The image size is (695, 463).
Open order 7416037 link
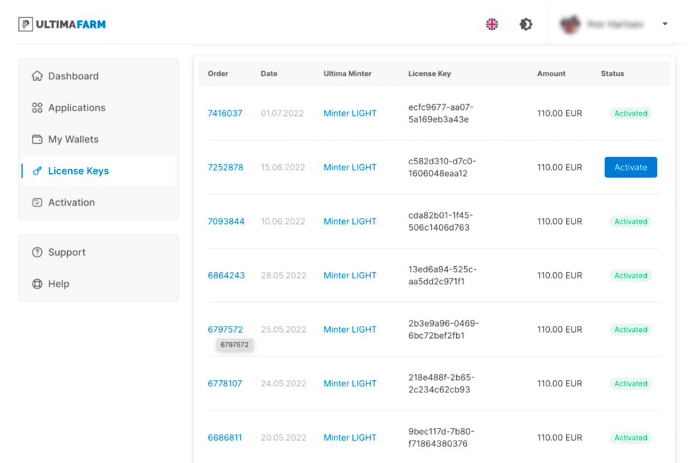coord(225,113)
